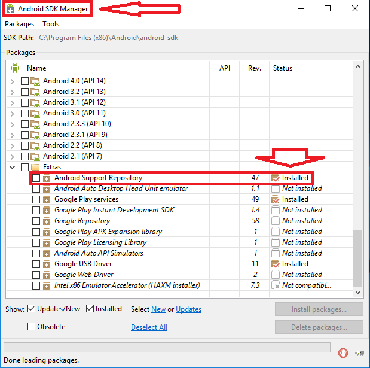Uncheck the Updates/New show filter
This screenshot has width=370, height=368.
click(32, 309)
